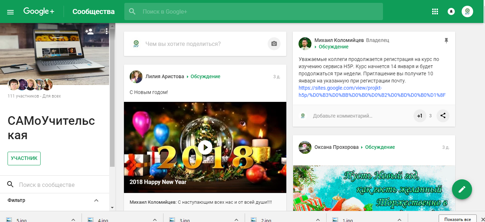Click the +1 button on pinned post
The width and height of the screenshot is (485, 222).
[420, 116]
